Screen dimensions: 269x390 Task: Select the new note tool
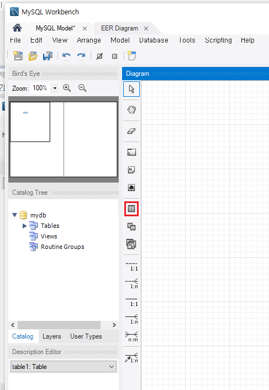click(131, 170)
